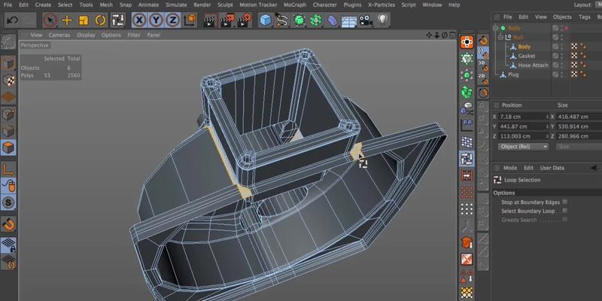Click the Make Editable icon in left palette
602x301 pixels.
(x=8, y=42)
